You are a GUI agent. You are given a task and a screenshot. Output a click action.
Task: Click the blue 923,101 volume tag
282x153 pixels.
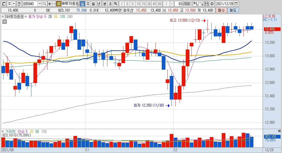272,137
